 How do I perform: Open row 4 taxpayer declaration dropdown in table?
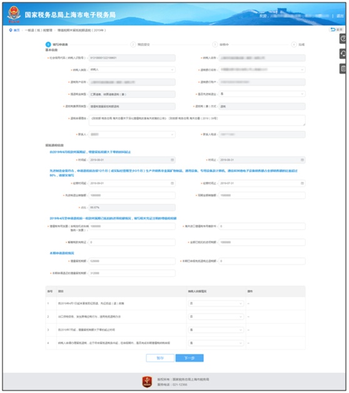pyautogui.click(x=216, y=342)
